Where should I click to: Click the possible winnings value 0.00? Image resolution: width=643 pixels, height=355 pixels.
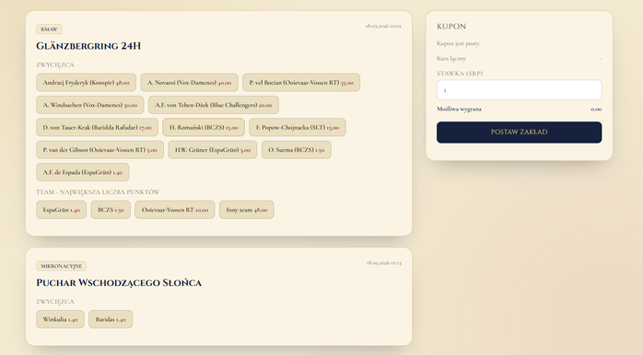click(596, 109)
